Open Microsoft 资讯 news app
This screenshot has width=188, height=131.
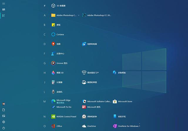(x=91, y=107)
